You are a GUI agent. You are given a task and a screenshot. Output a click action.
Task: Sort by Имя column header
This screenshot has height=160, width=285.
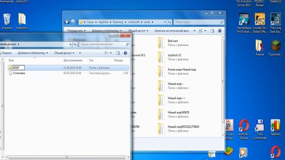11,60
